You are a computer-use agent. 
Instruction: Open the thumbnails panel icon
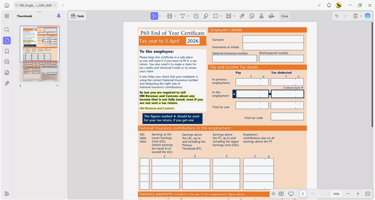(x=7, y=41)
